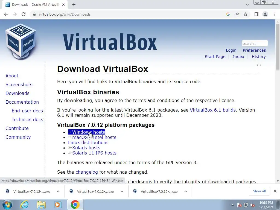280x210 pixels.
Task: Download Solaris hosts package
Action: click(84, 148)
